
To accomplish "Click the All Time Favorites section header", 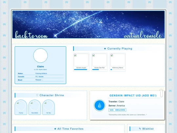I will (x=69, y=129).
